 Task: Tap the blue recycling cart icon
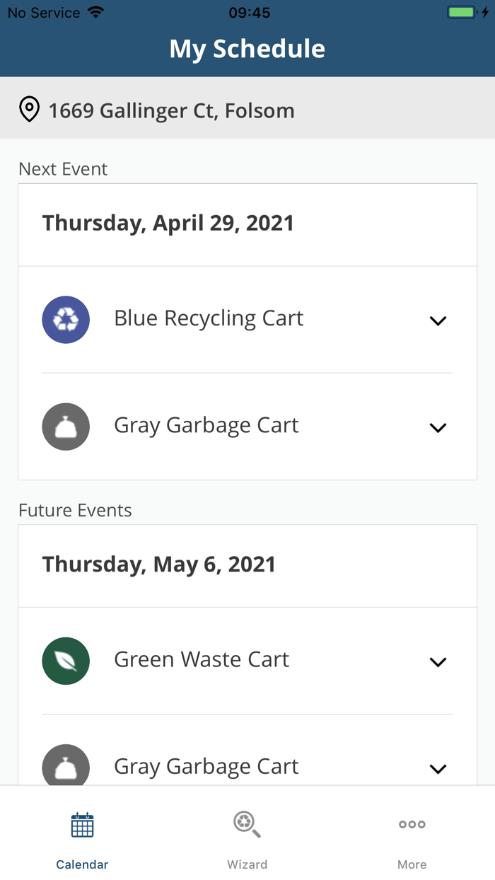66,320
